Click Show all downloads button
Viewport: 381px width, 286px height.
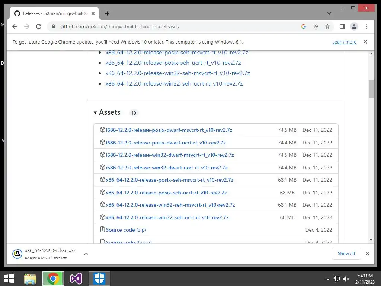[346, 254]
